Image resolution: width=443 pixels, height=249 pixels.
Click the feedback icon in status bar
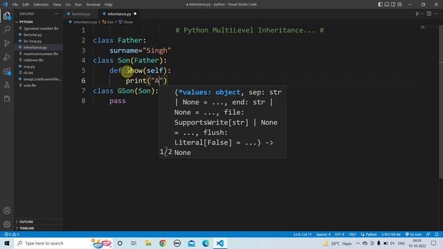point(428,234)
